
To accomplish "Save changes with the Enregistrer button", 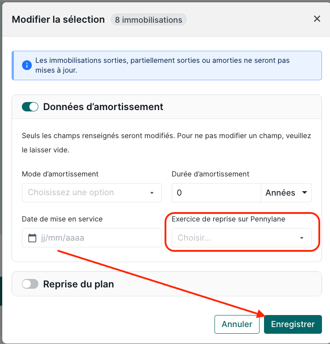I will 293,324.
